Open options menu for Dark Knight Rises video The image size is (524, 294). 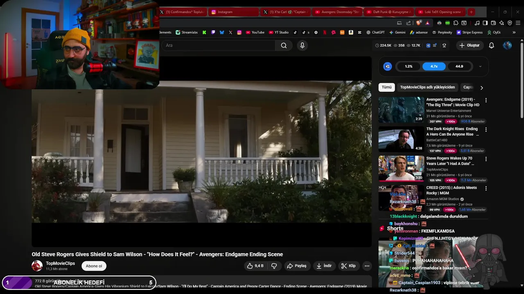pos(486,129)
